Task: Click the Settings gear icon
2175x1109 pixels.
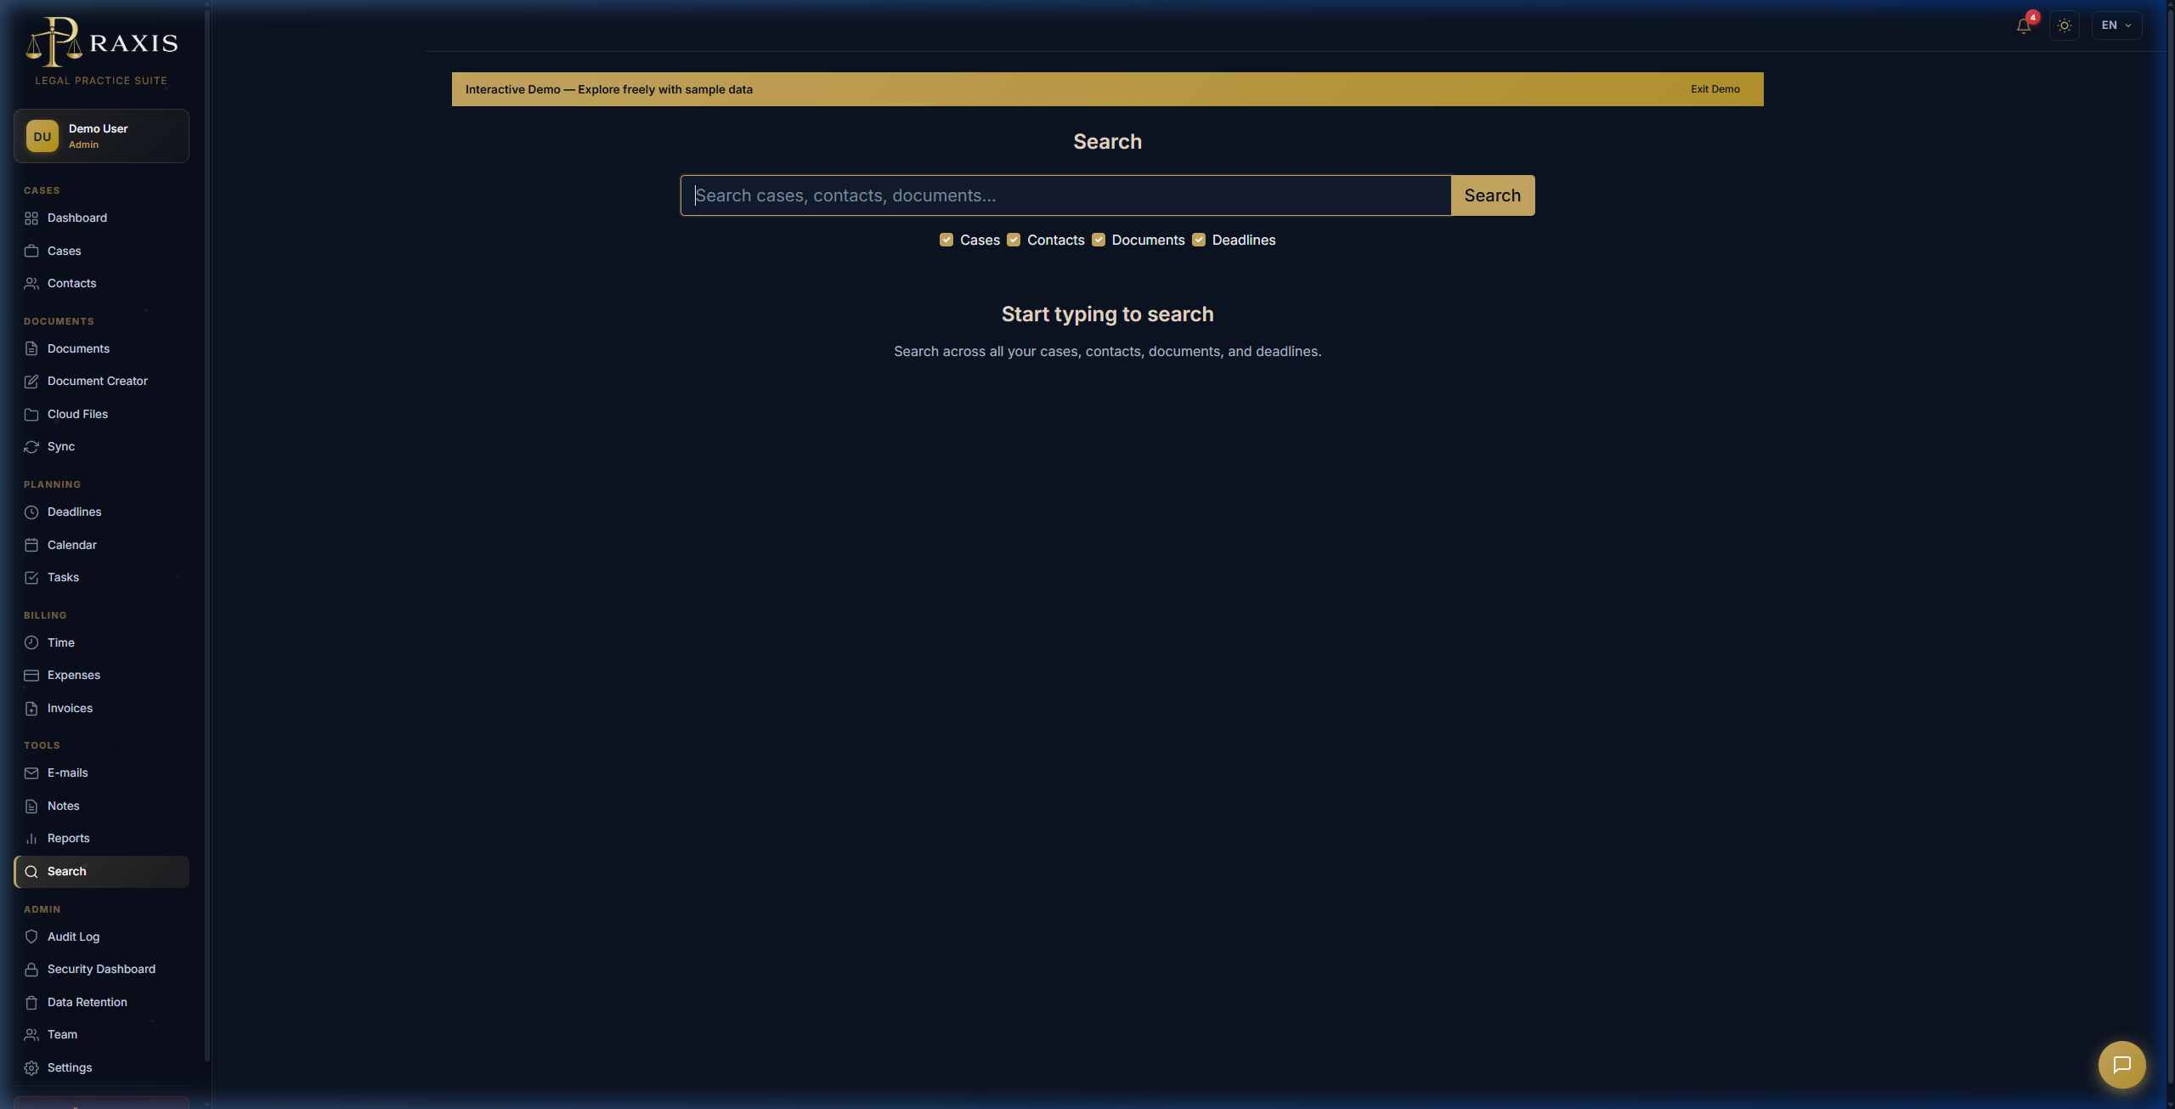Action: point(31,1068)
